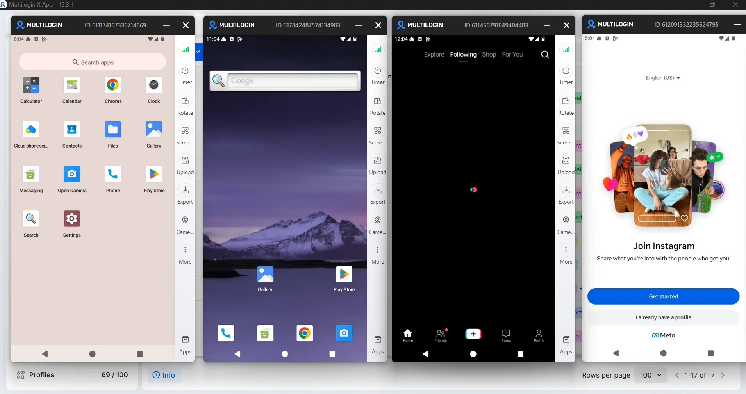Open the Calendar app in first phone
Viewport: 746px width, 394px height.
[72, 90]
